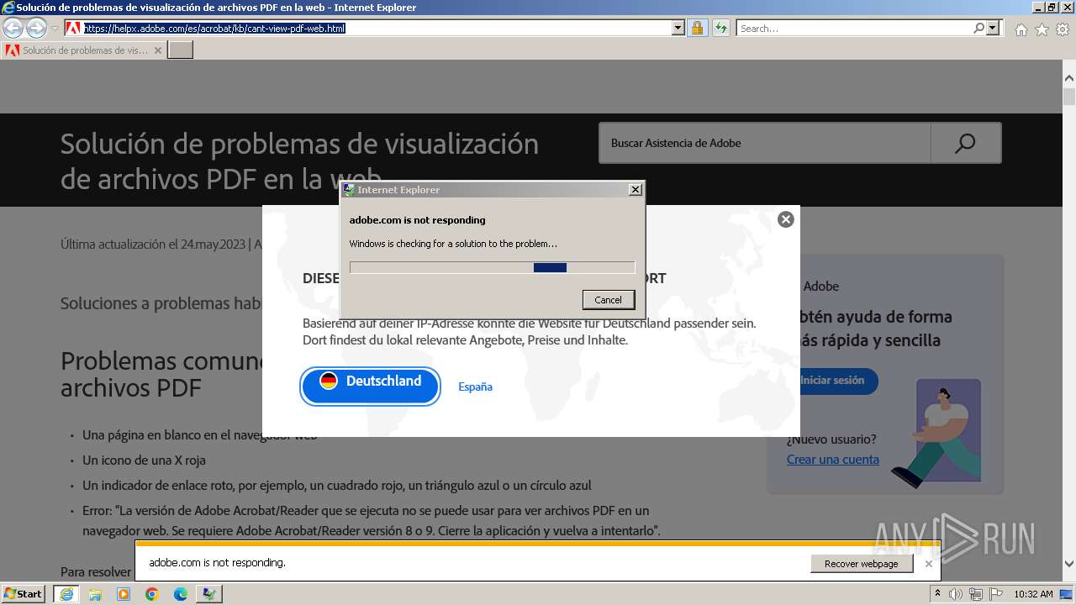Image resolution: width=1076 pixels, height=605 pixels.
Task: Open the address bar dropdown arrow
Action: (678, 28)
